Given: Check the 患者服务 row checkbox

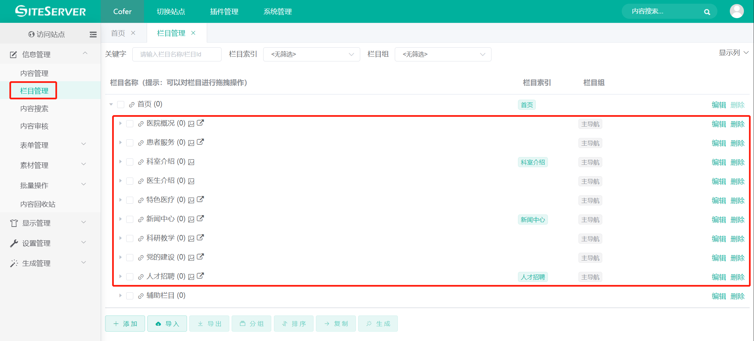Looking at the screenshot, I should 130,143.
